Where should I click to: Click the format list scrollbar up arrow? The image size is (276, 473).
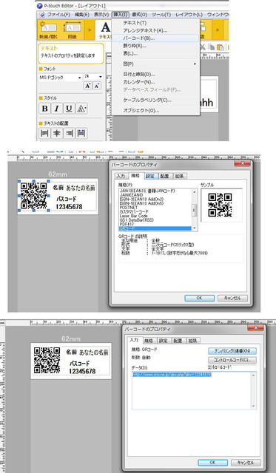(195, 191)
